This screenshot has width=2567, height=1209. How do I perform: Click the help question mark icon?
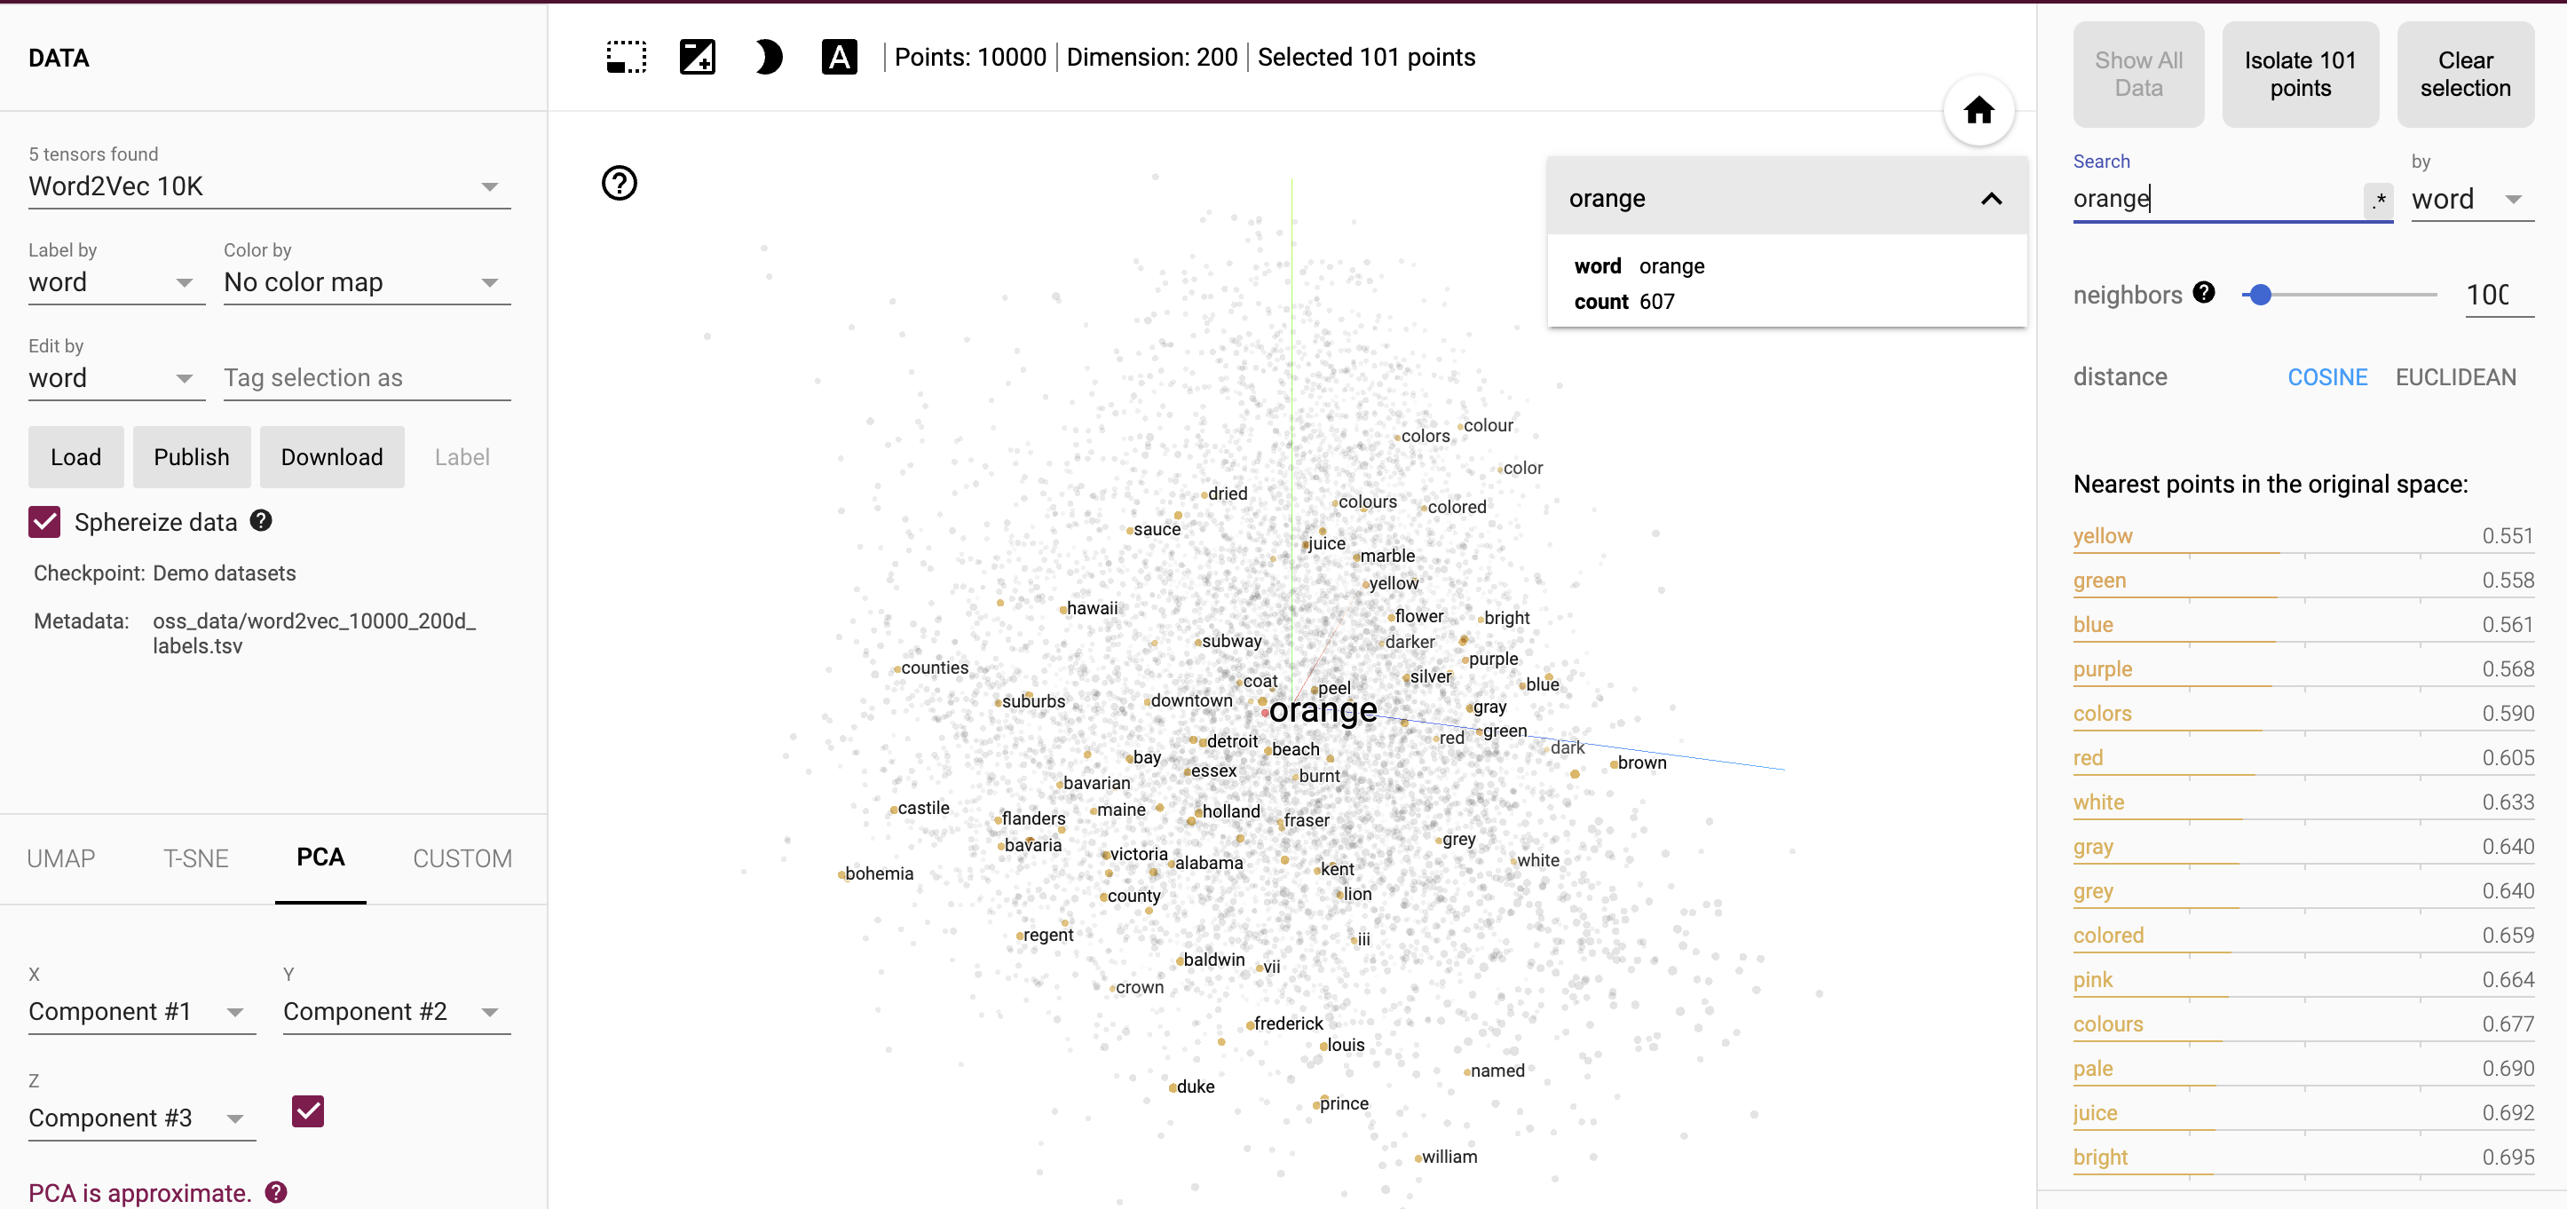coord(620,182)
